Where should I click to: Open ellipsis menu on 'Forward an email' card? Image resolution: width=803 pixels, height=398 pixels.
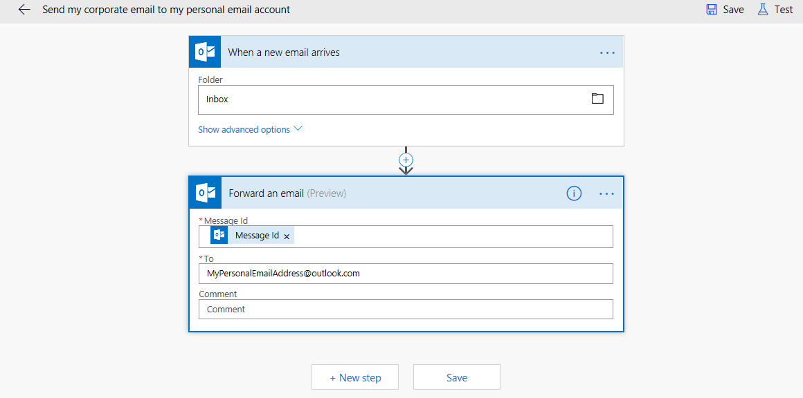[x=606, y=193]
